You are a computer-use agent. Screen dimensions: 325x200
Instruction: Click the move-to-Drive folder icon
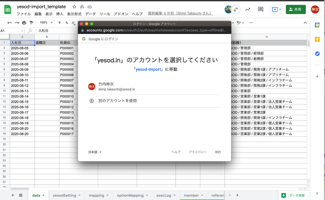[x=82, y=7]
